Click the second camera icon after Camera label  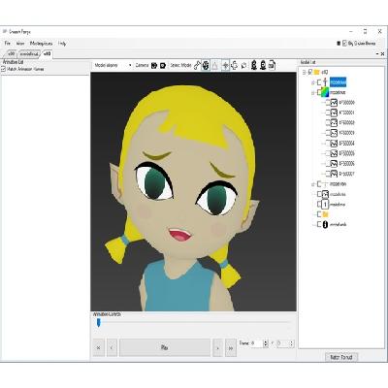(163, 65)
